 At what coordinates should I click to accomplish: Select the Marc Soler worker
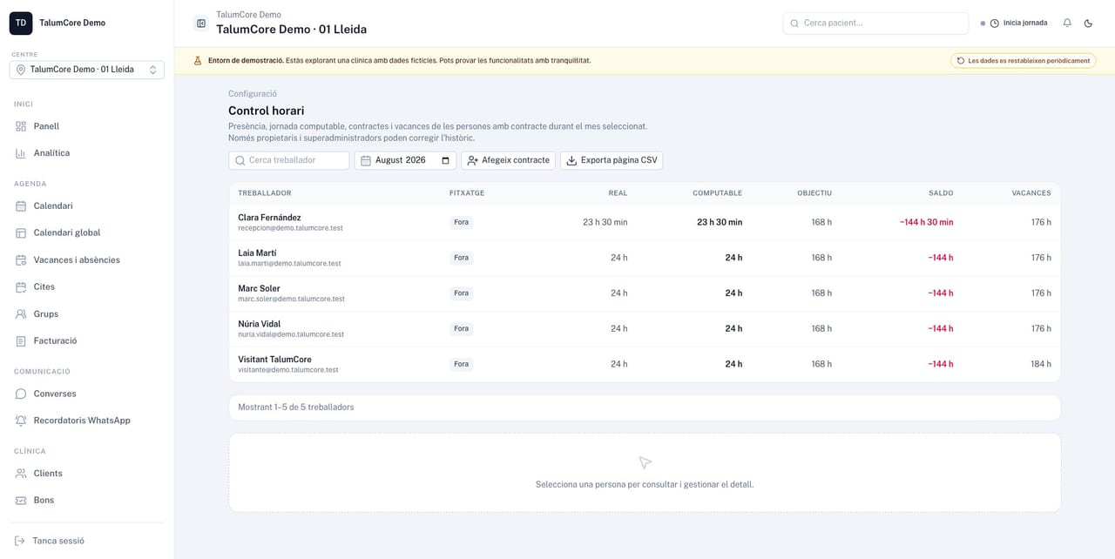645,293
